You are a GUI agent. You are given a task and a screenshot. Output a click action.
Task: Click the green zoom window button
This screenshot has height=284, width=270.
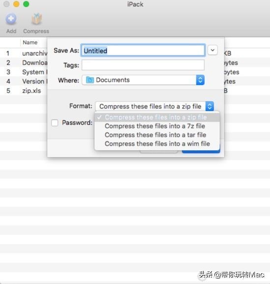[x=26, y=4]
